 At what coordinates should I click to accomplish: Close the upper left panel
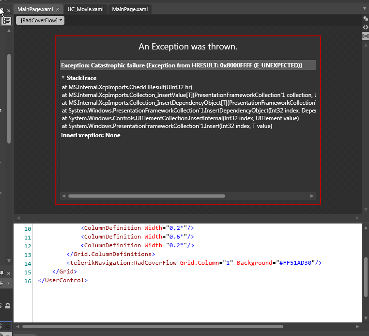click(9, 11)
